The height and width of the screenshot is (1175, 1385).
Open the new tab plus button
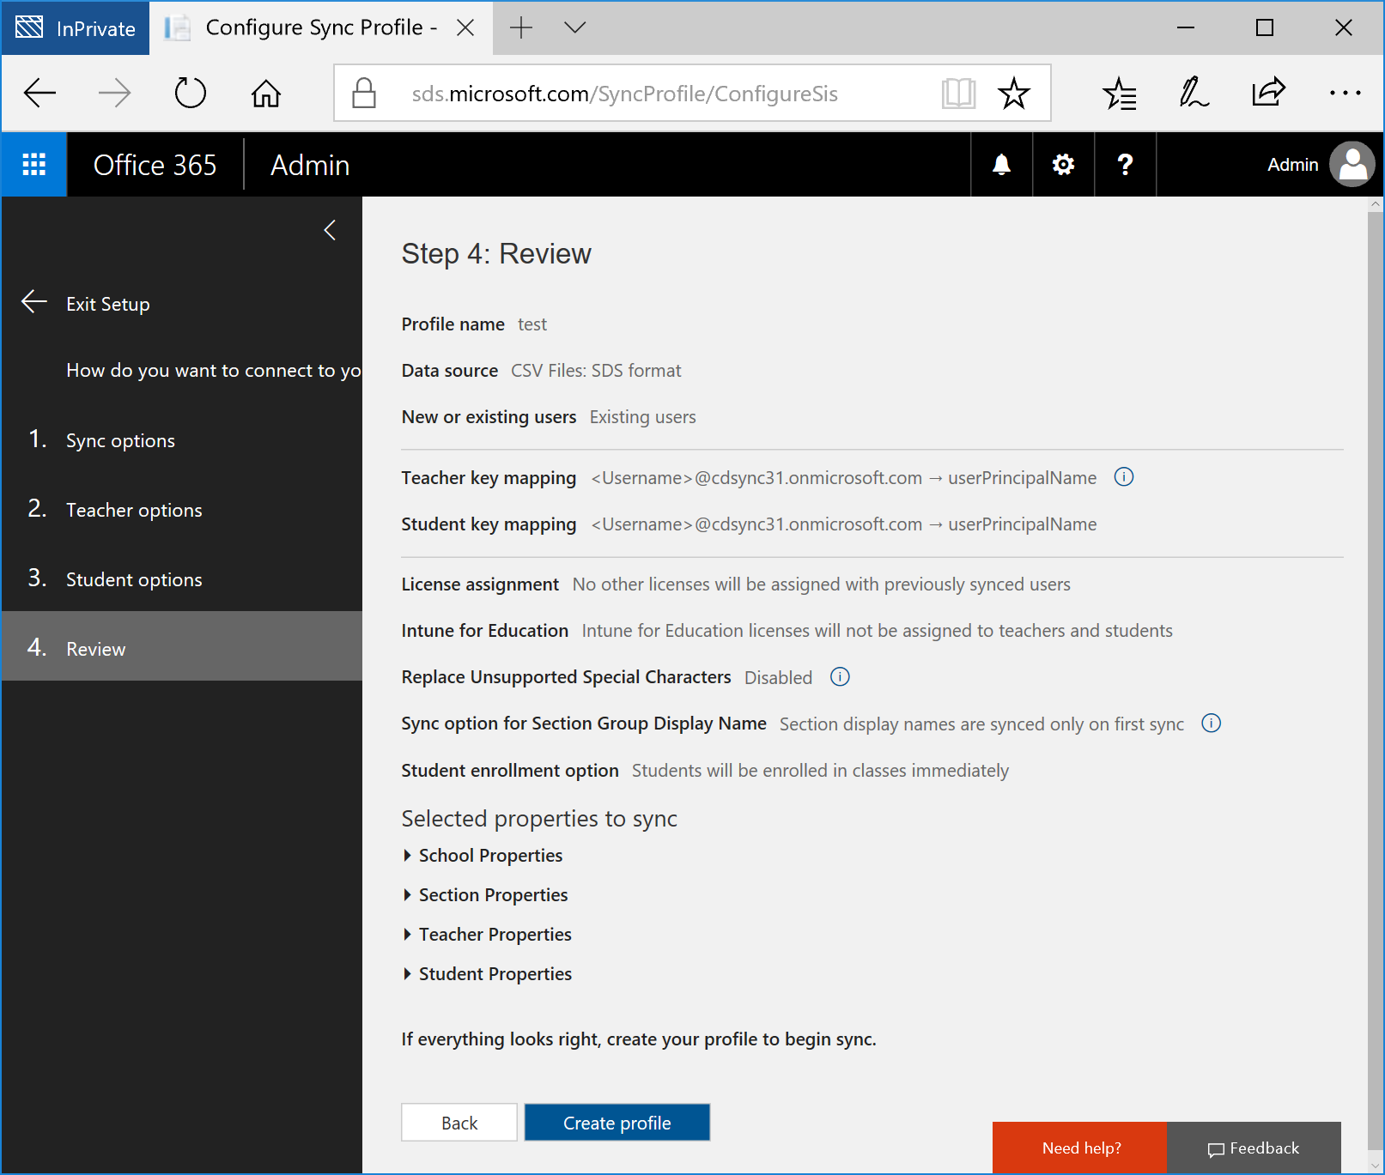521,28
